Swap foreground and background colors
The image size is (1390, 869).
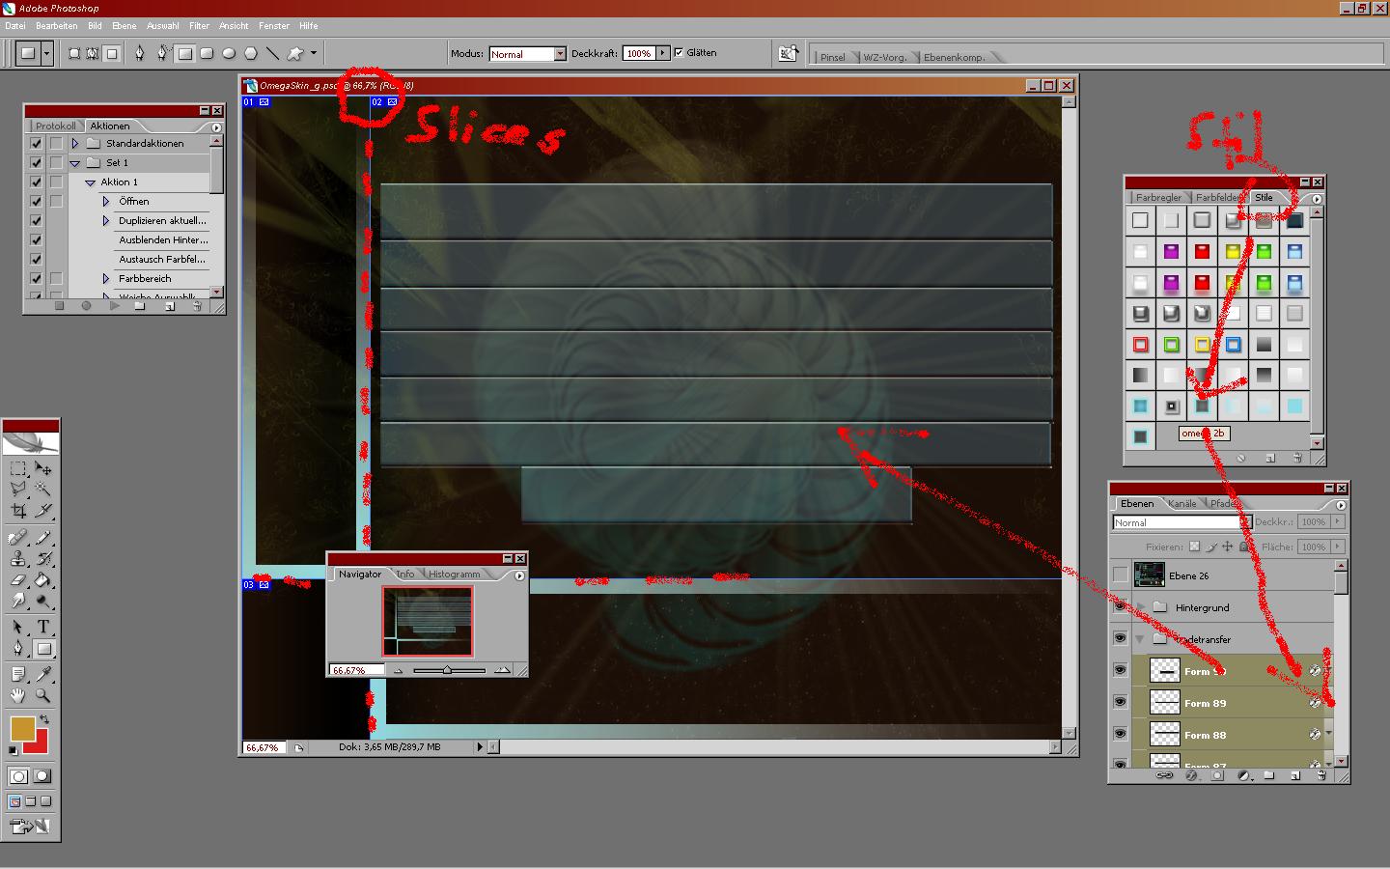(44, 719)
